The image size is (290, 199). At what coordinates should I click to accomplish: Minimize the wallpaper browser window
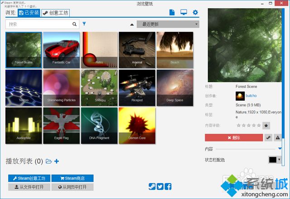[x=262, y=4]
